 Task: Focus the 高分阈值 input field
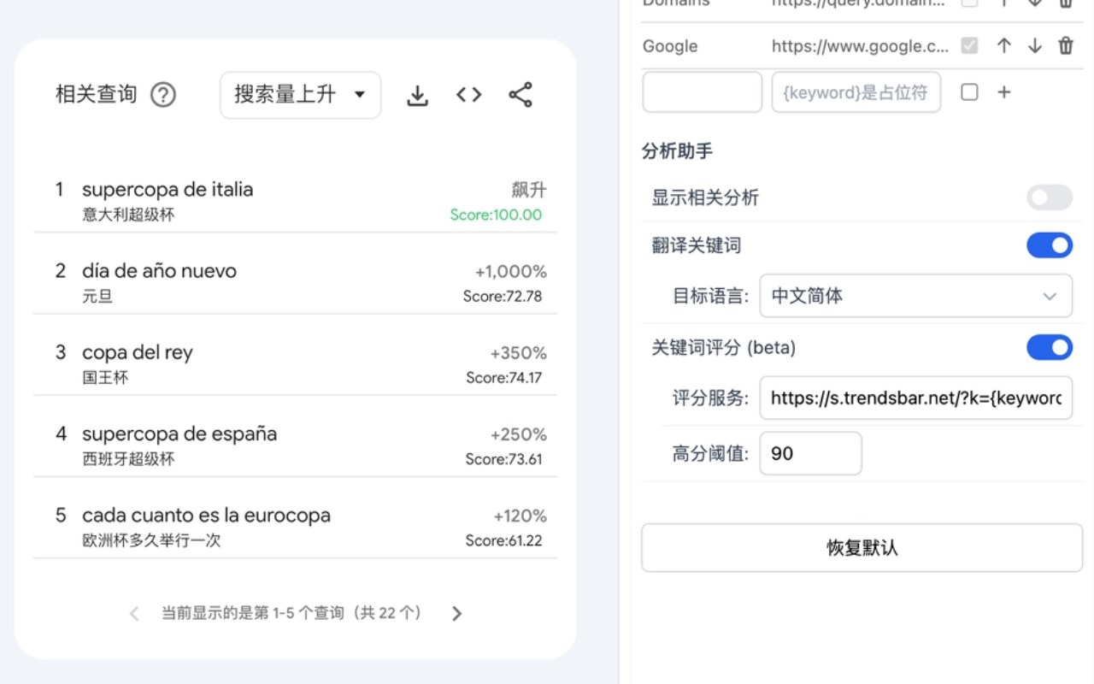pos(810,453)
